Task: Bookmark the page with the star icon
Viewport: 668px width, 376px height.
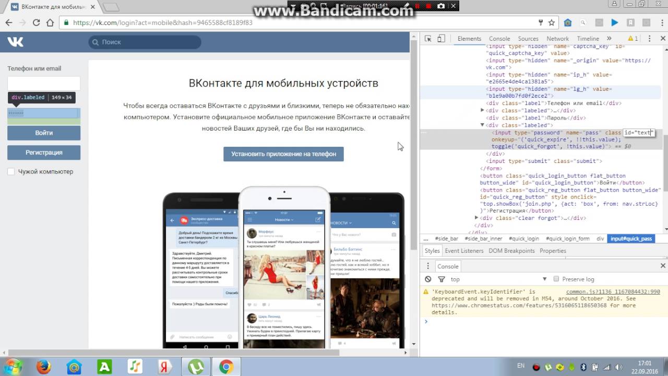Action: [x=552, y=22]
